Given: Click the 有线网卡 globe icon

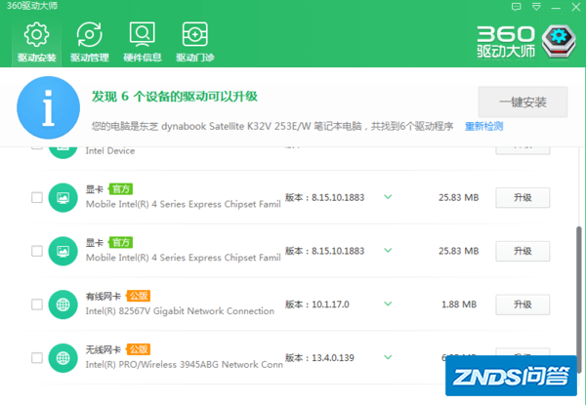Looking at the screenshot, I should (63, 304).
